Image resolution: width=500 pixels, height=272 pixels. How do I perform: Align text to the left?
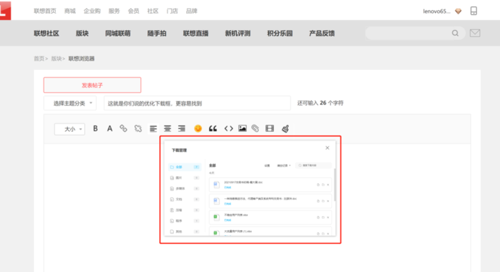(154, 129)
